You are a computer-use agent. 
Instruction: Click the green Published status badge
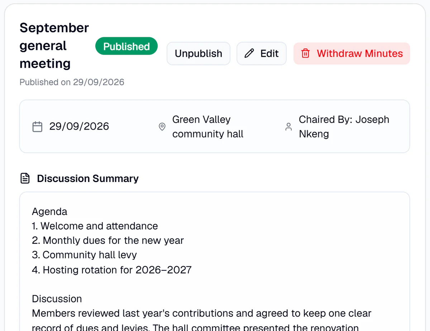(x=126, y=46)
